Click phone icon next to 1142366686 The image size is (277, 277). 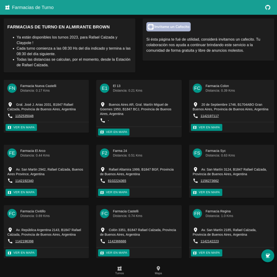[102, 241]
